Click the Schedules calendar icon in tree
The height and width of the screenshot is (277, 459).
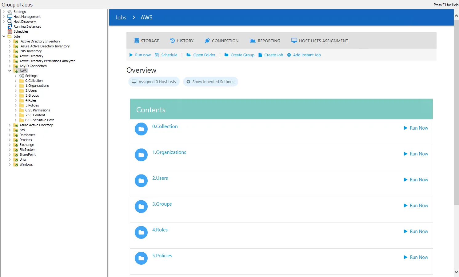[10, 31]
